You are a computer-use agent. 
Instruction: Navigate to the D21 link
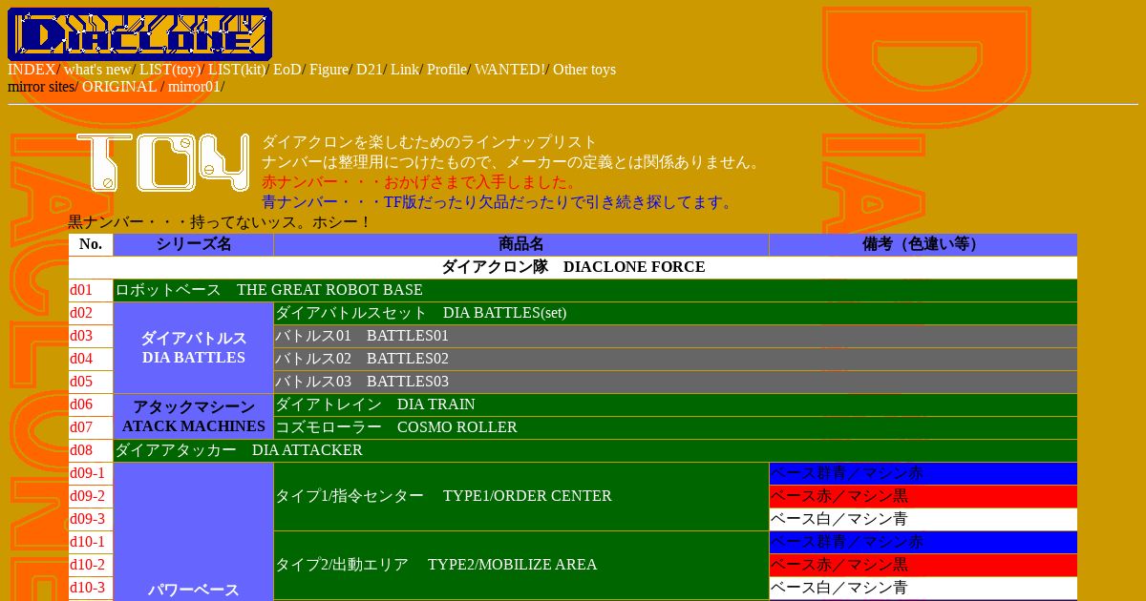click(x=370, y=70)
